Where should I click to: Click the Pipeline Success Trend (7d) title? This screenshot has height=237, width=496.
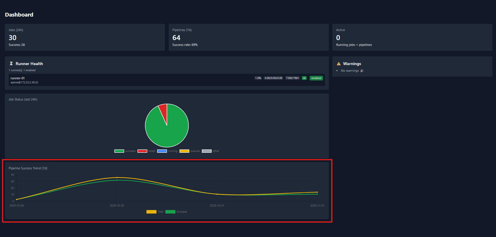pyautogui.click(x=28, y=168)
